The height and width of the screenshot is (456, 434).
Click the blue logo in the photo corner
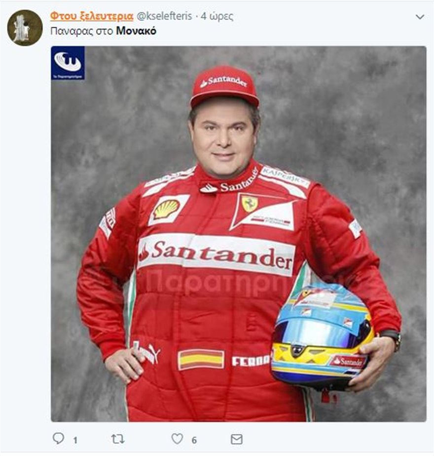click(68, 63)
